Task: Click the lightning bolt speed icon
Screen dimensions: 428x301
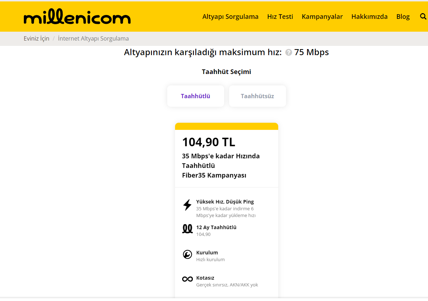Action: pos(187,205)
